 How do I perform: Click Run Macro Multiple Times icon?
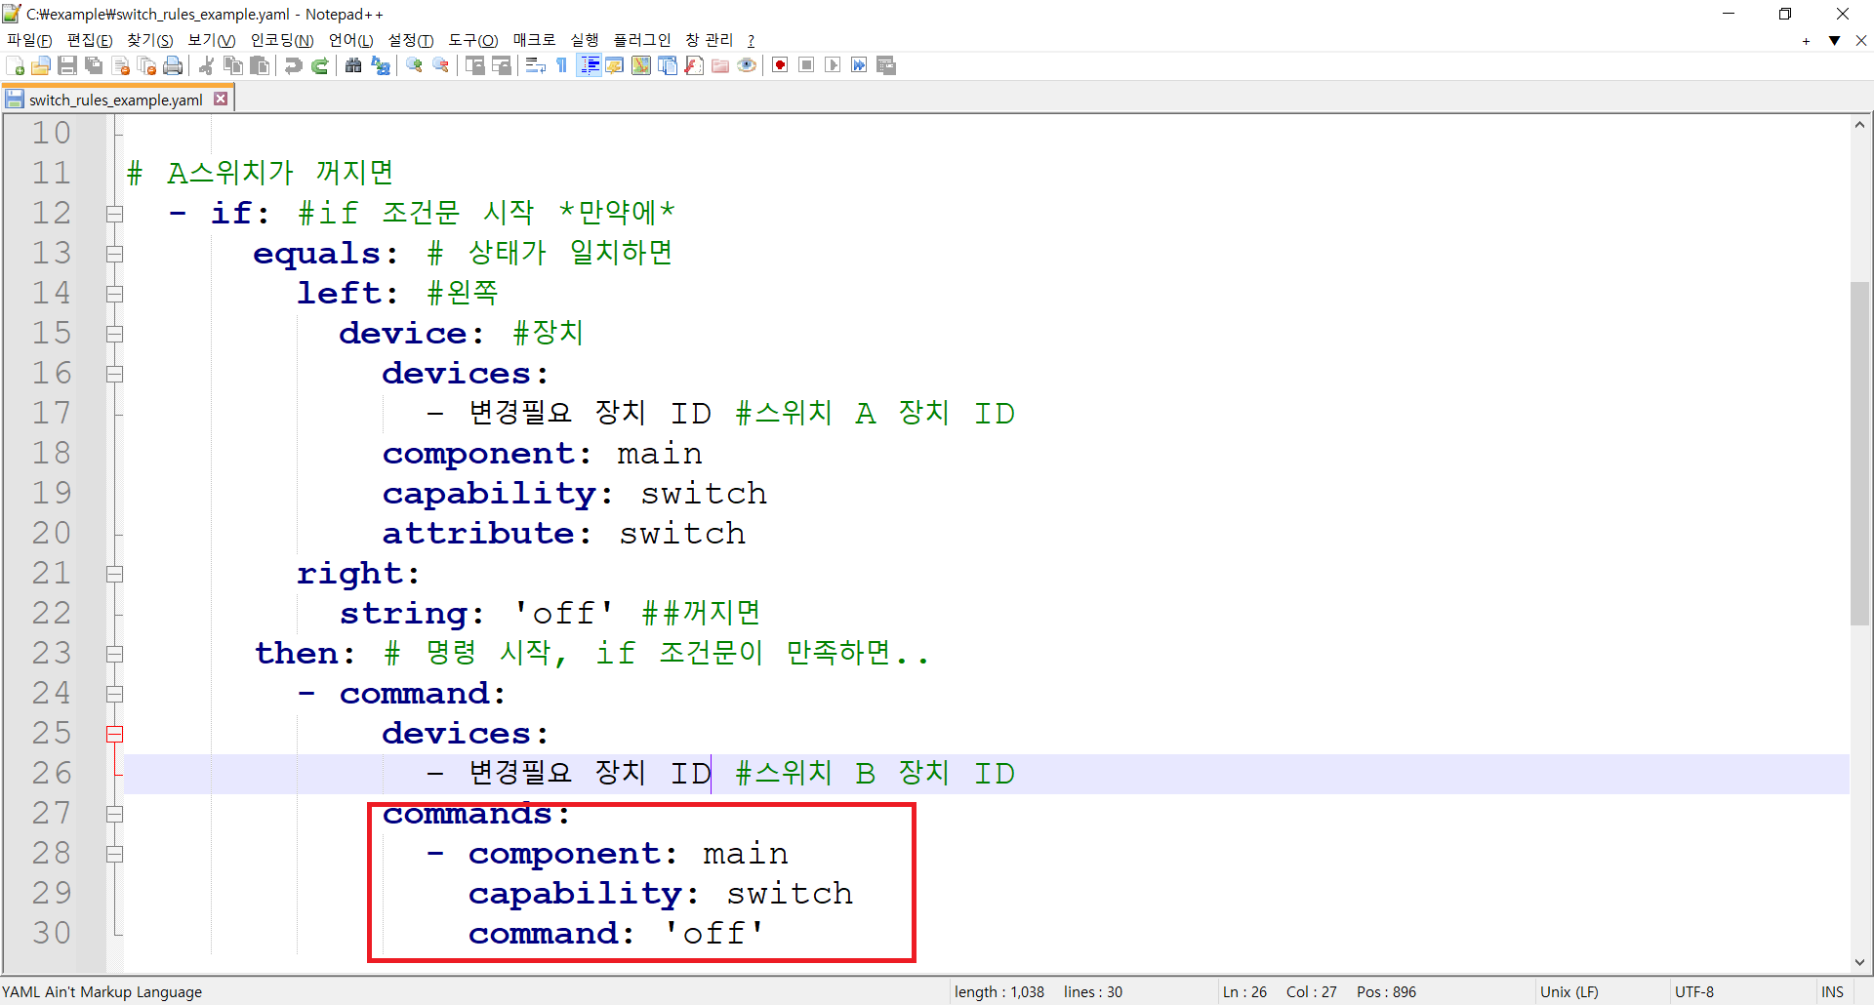pos(859,65)
